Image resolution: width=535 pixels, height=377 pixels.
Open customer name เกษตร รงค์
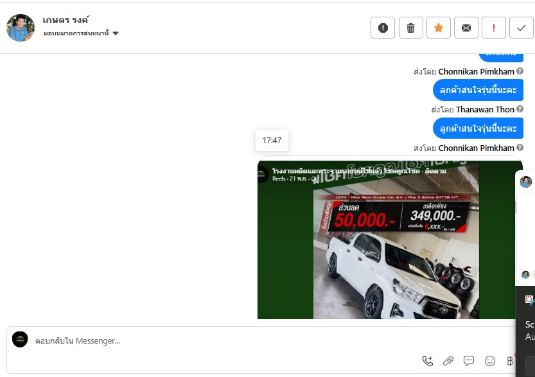click(66, 20)
